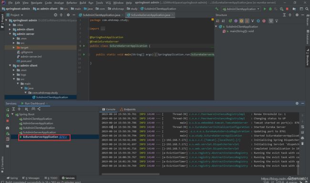This screenshot has width=310, height=183.
Task: Click the Group By icon in Services toolbar
Action: tap(26, 109)
